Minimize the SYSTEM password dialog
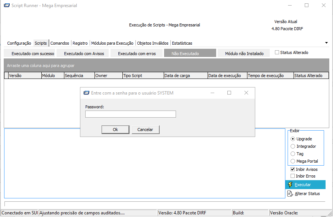The height and width of the screenshot is (217, 333). [x=212, y=93]
